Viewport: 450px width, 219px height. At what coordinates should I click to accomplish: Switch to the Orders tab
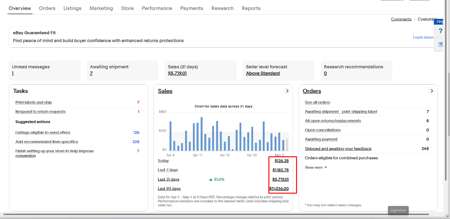(47, 8)
